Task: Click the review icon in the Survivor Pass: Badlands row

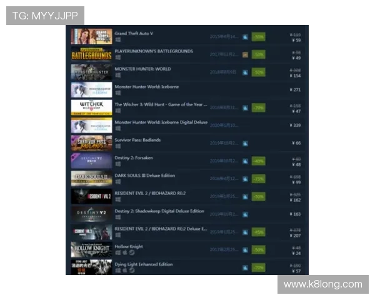Action: coord(246,143)
